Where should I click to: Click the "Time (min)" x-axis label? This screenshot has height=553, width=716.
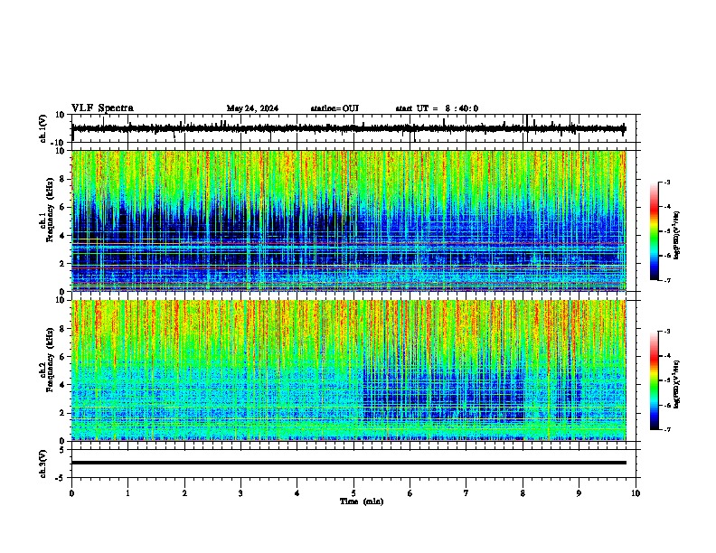click(362, 501)
